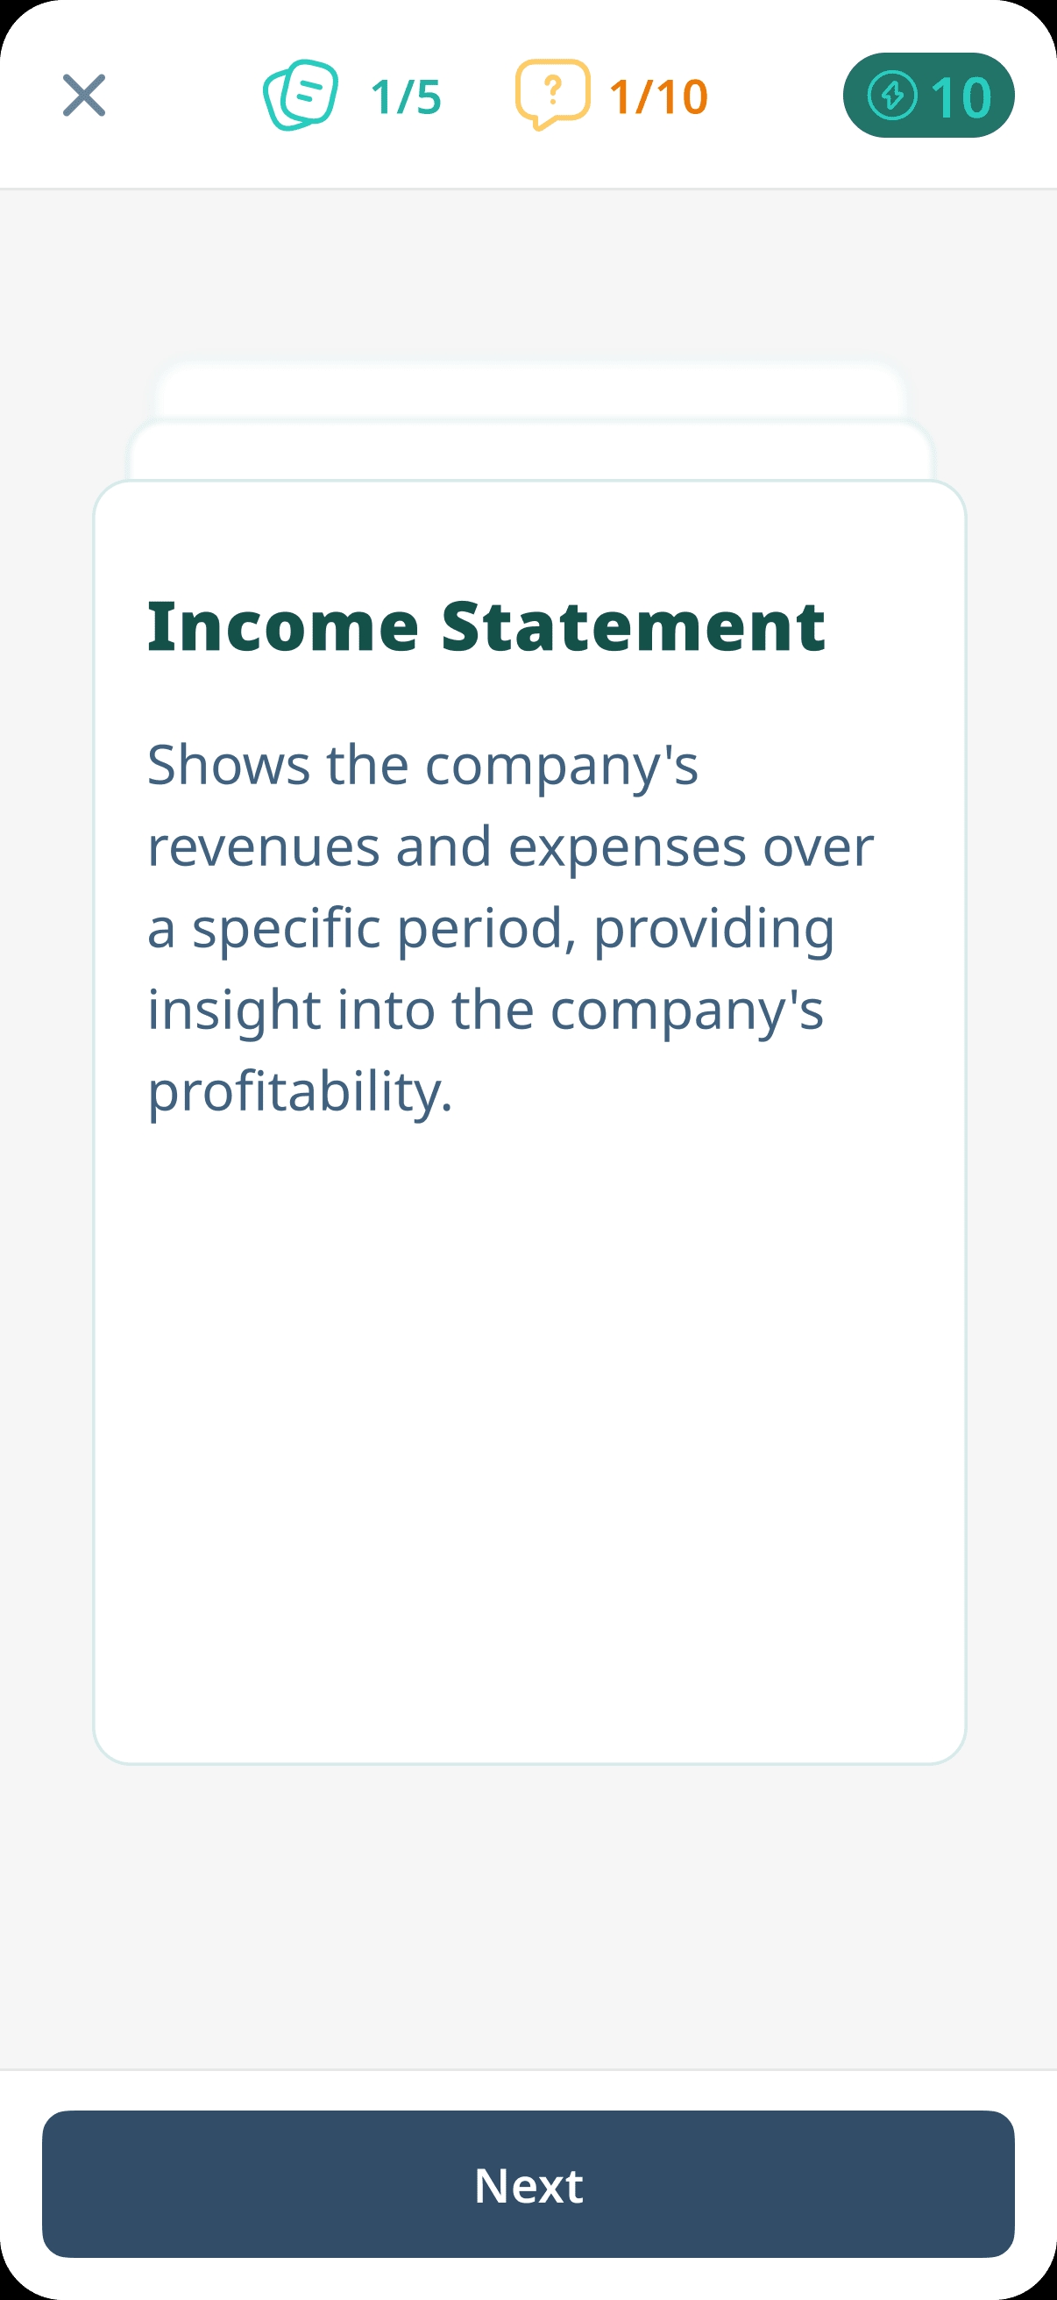
Task: Click the Next button
Action: pos(528,2184)
